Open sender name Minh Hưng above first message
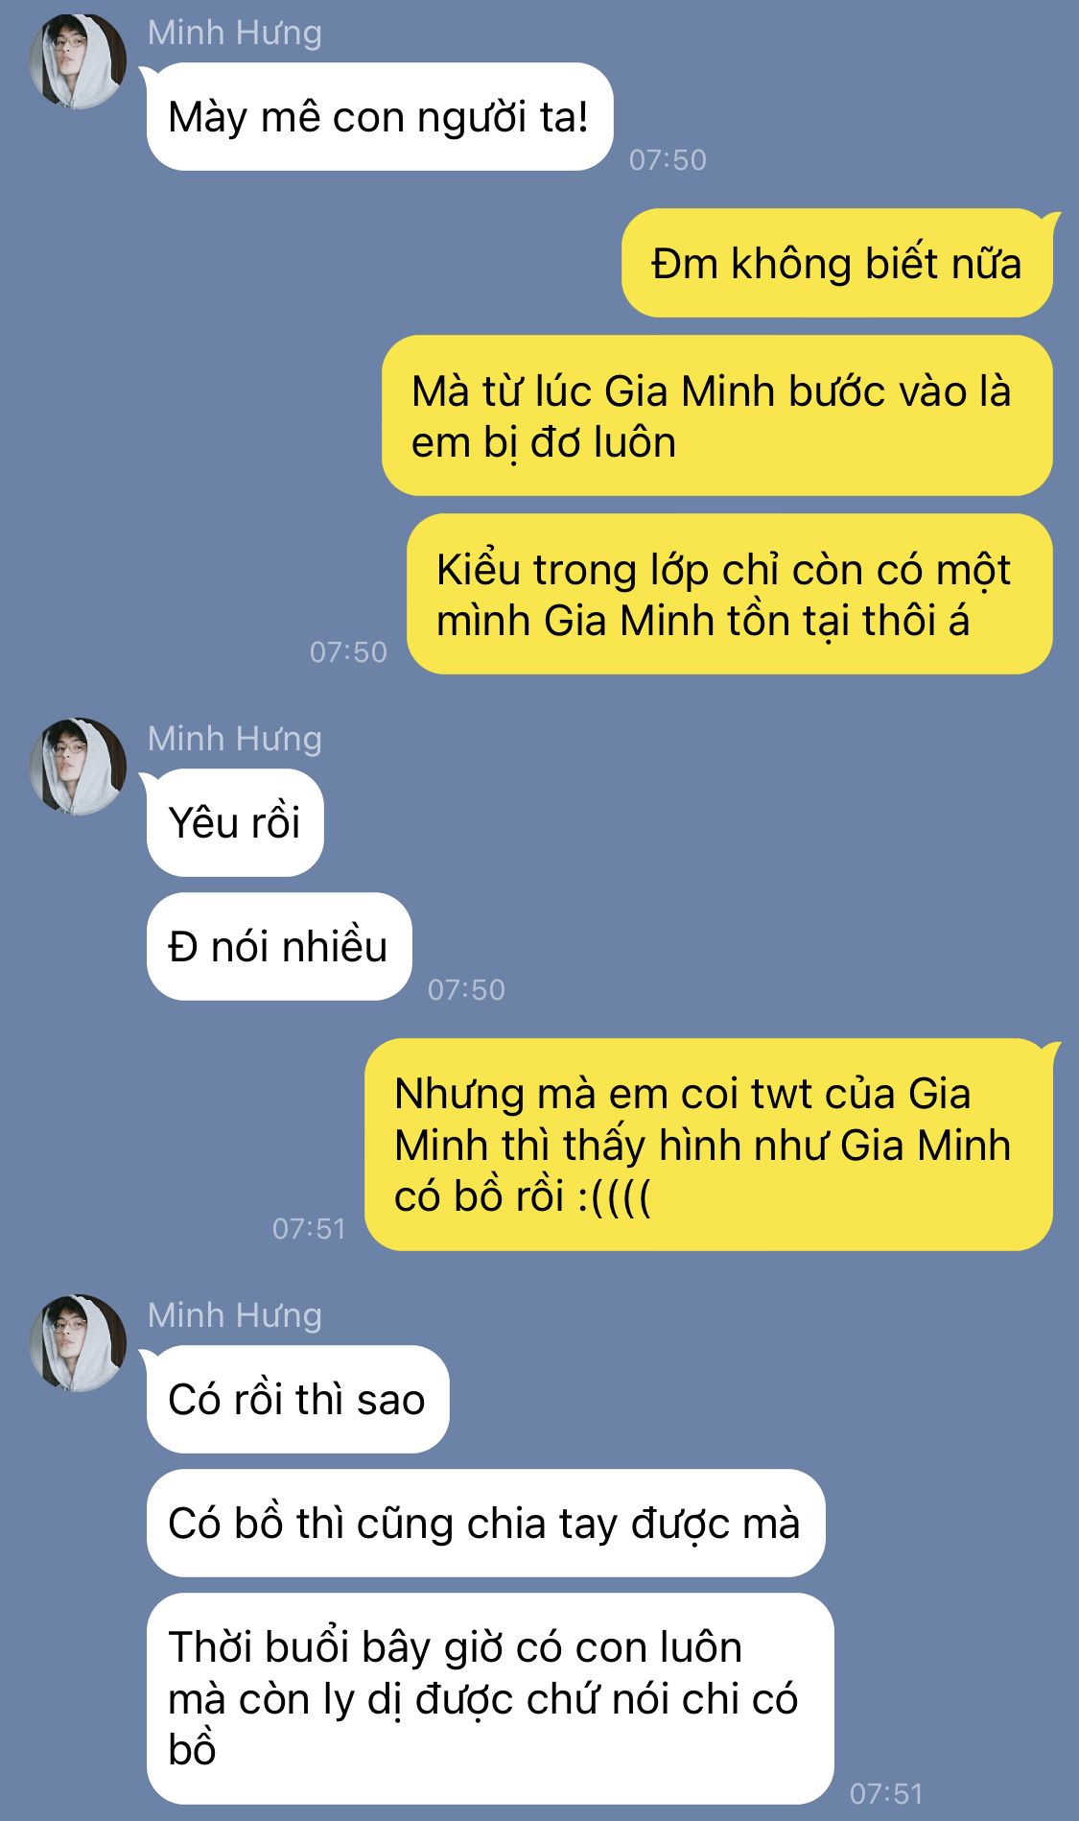Image resolution: width=1079 pixels, height=1821 pixels. click(x=235, y=33)
